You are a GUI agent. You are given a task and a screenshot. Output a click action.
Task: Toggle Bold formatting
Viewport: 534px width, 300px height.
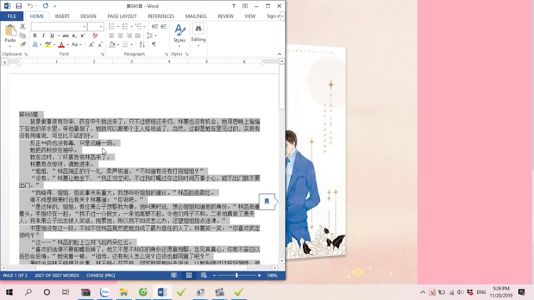click(35, 36)
